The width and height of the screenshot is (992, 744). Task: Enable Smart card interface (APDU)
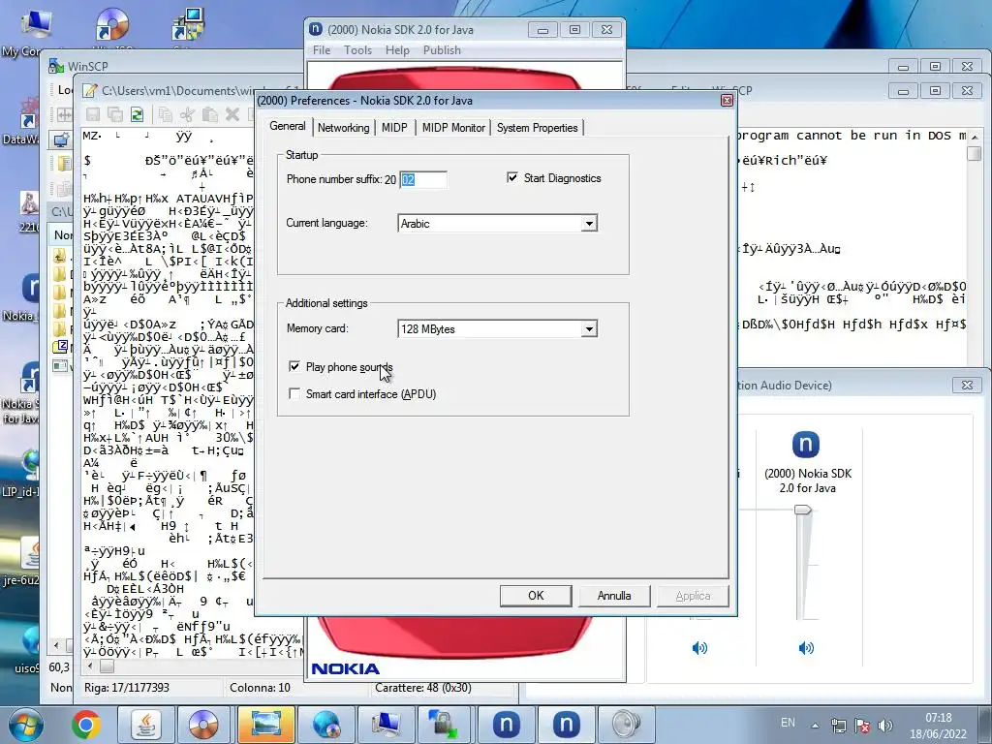pos(294,393)
